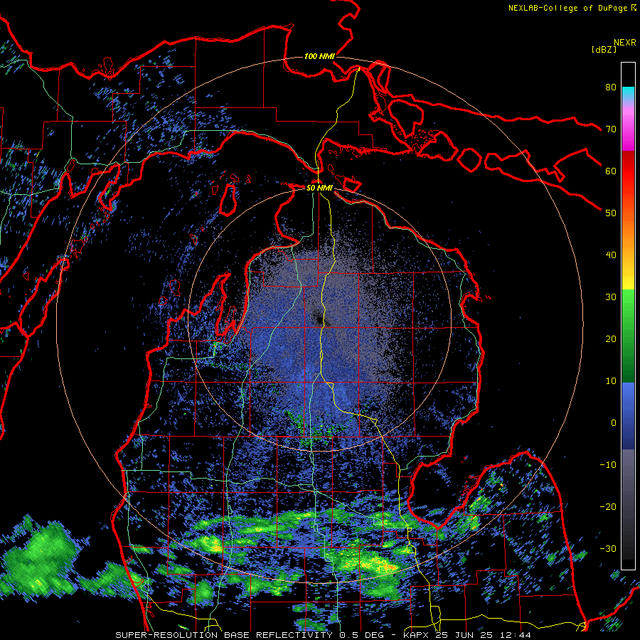The width and height of the screenshot is (640, 640).
Task: Click the [dBZ] units label
Action: pos(604,49)
